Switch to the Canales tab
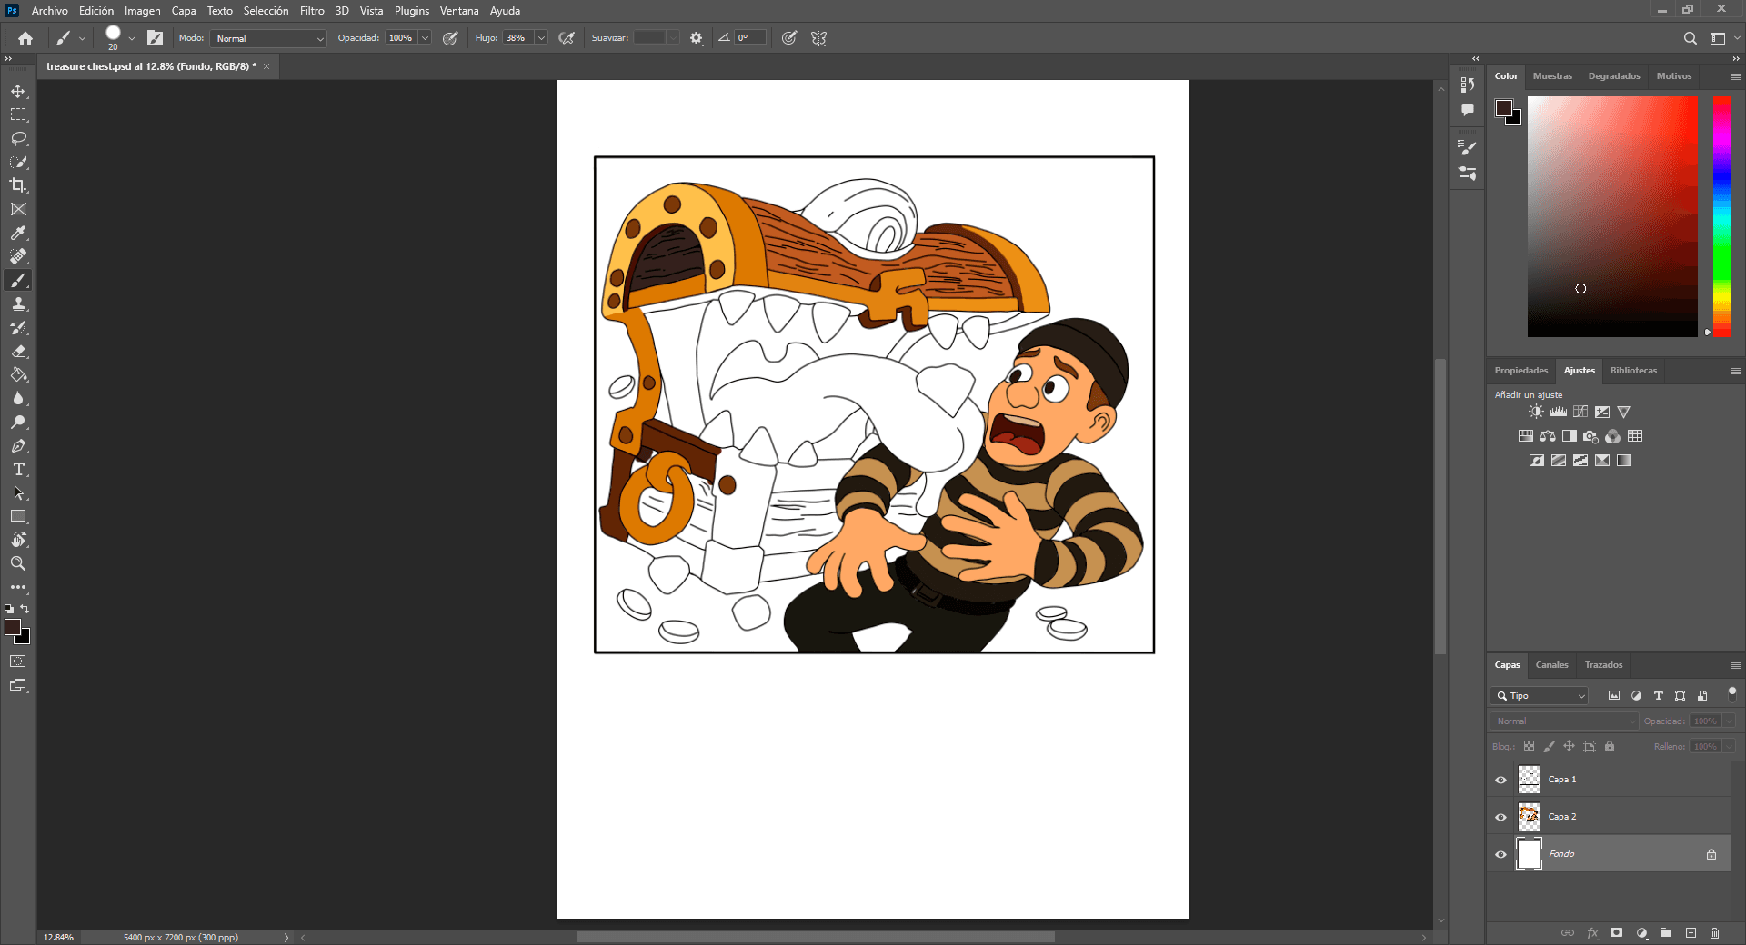This screenshot has height=945, width=1746. pyautogui.click(x=1551, y=665)
